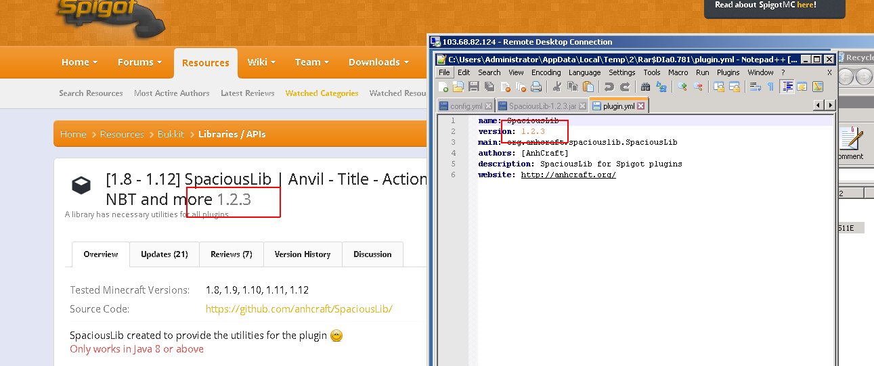Toggle Show all characters pilcrow icon
874x366 pixels.
click(x=770, y=87)
